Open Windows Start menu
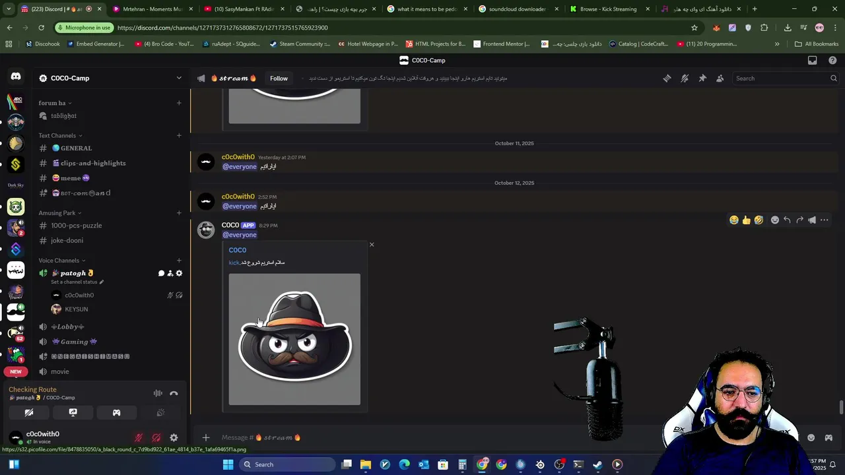 click(228, 464)
